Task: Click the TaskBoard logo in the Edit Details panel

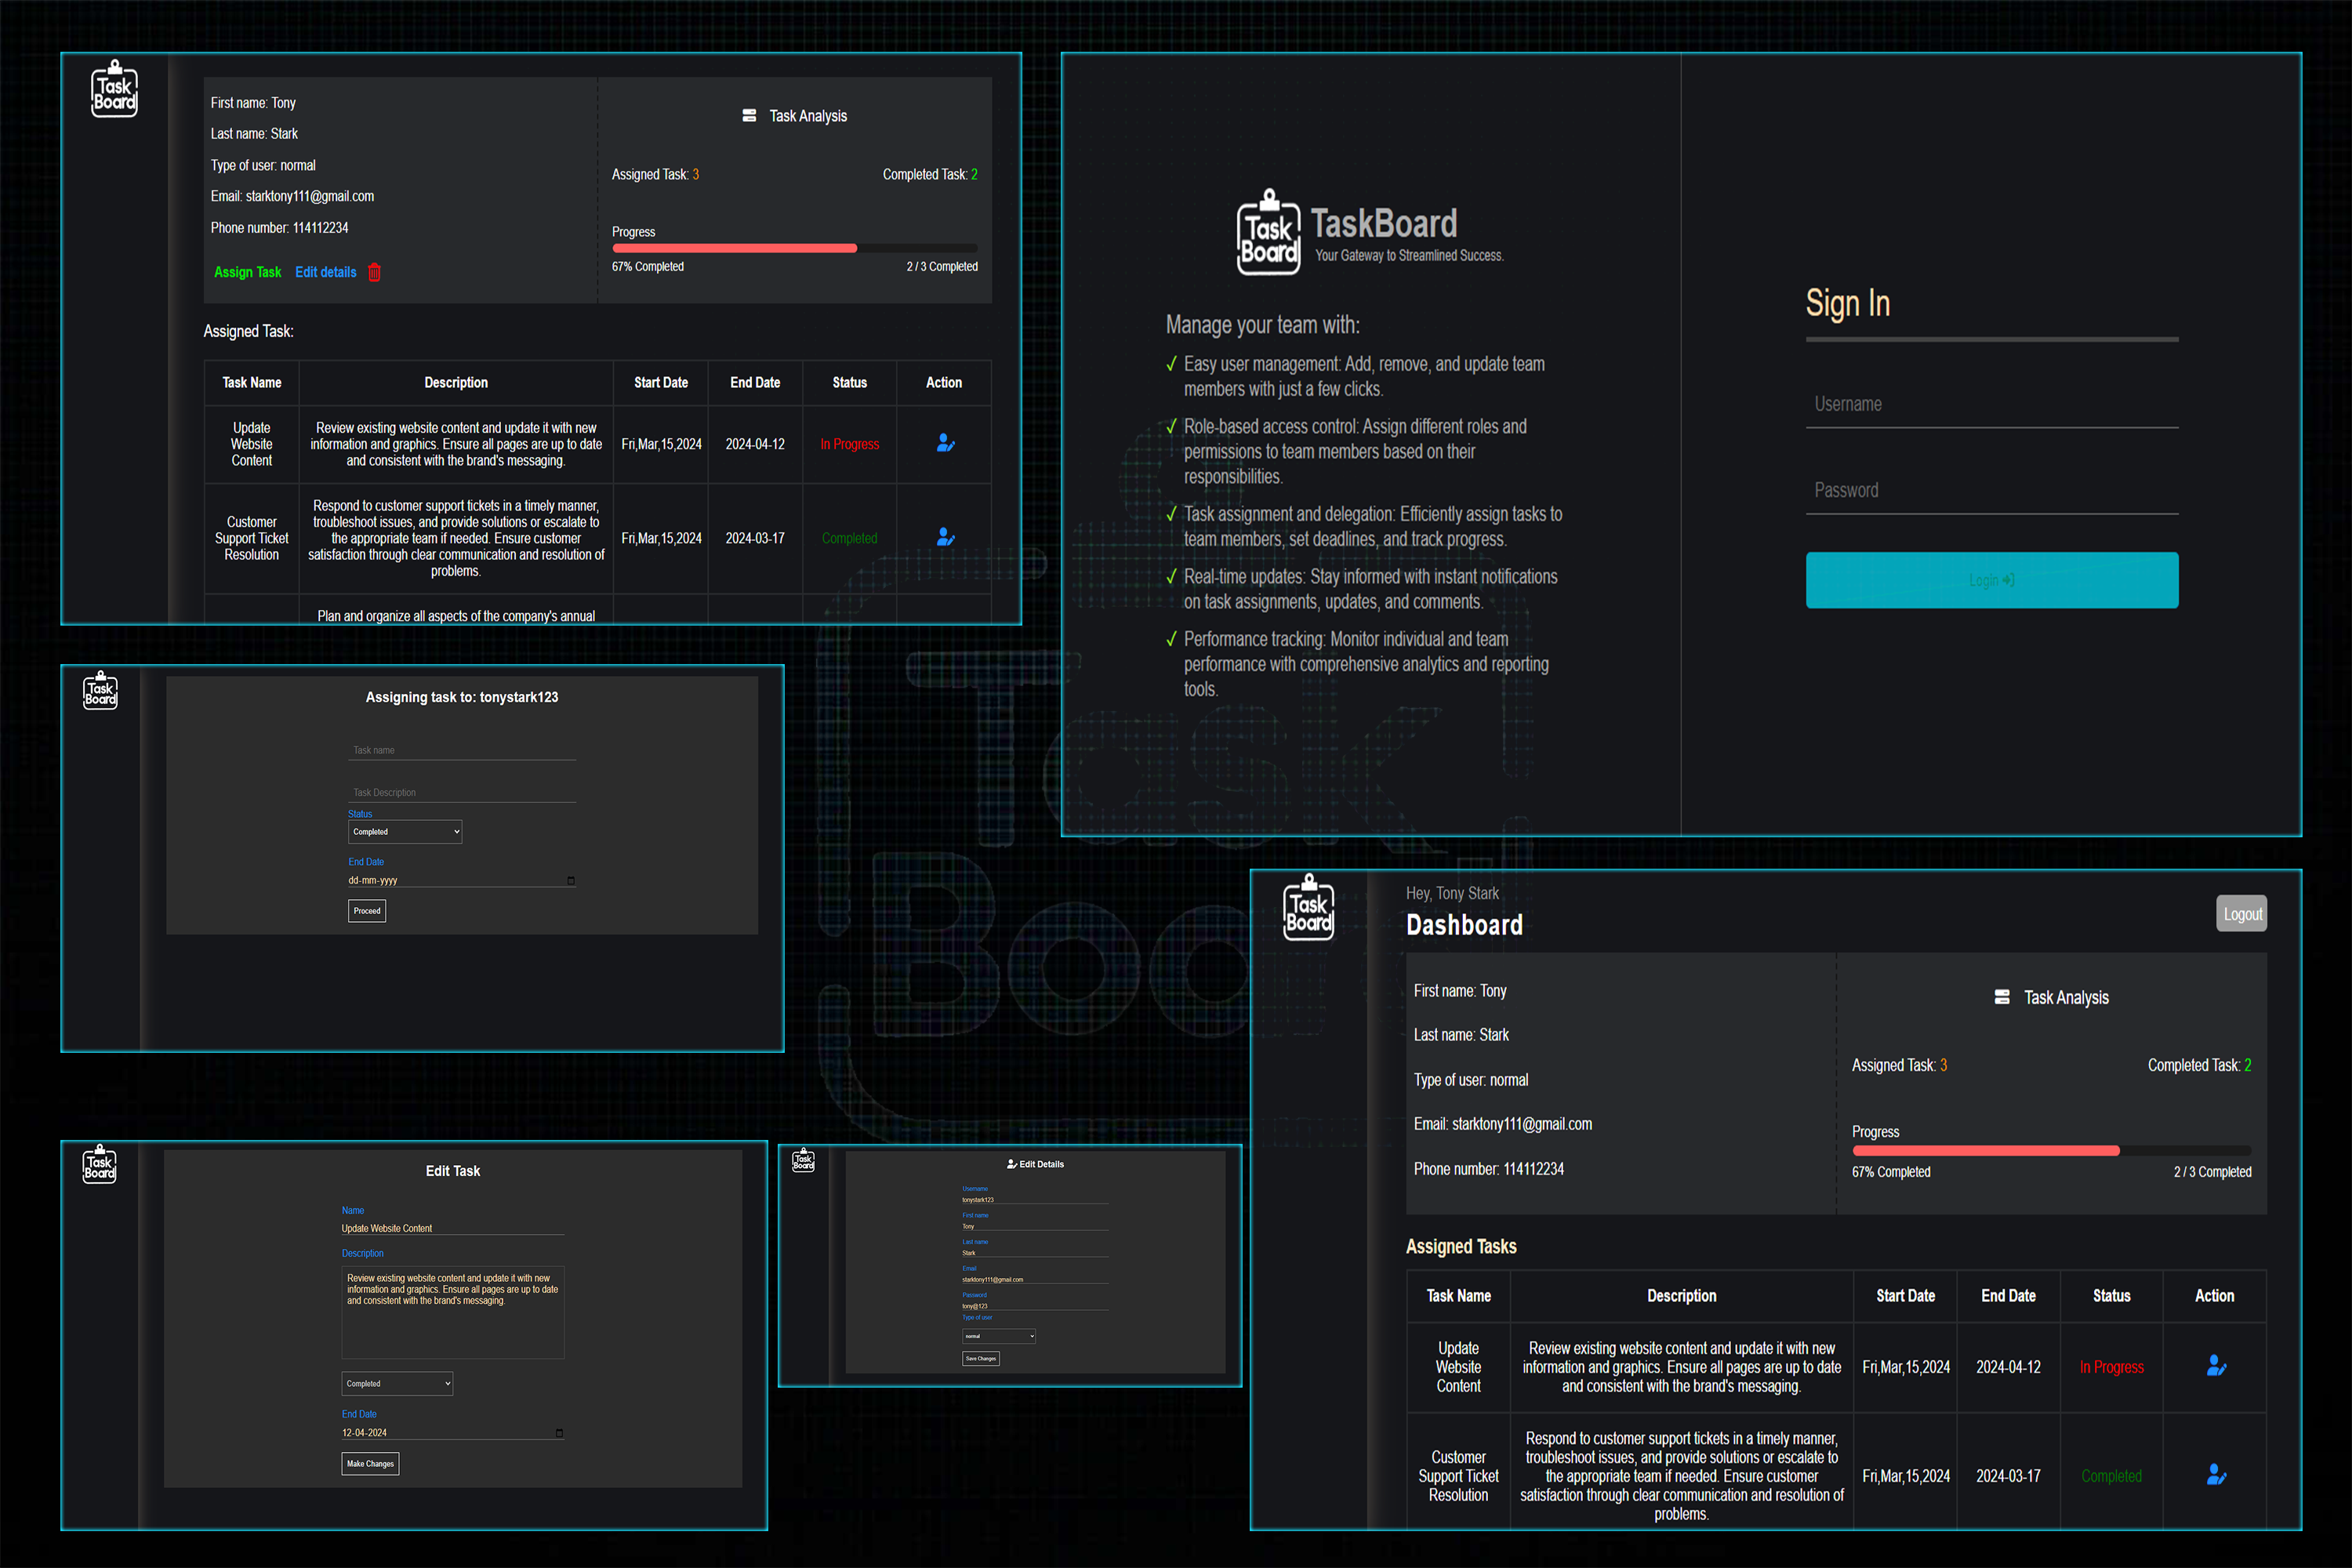Action: coord(803,1160)
